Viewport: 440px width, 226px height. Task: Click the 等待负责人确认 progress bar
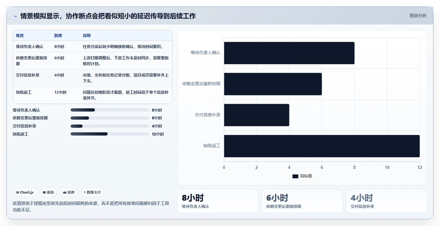tap(110, 110)
